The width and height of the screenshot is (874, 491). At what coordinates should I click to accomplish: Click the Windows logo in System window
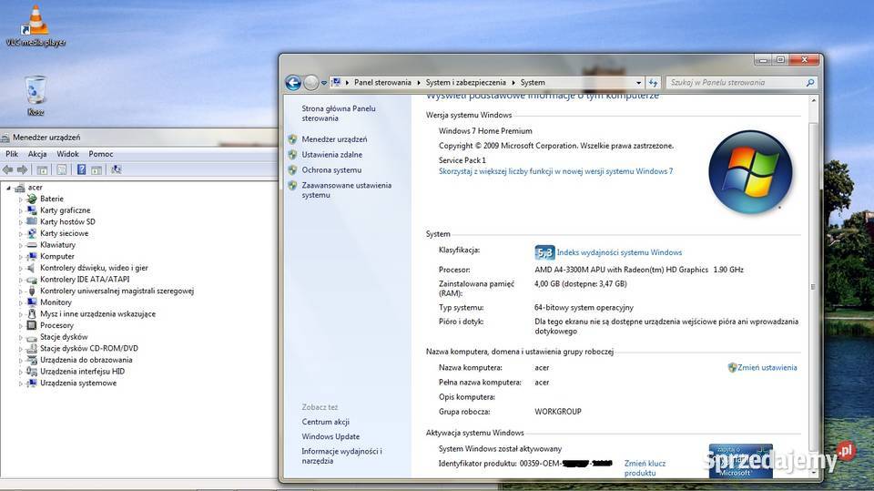click(749, 172)
